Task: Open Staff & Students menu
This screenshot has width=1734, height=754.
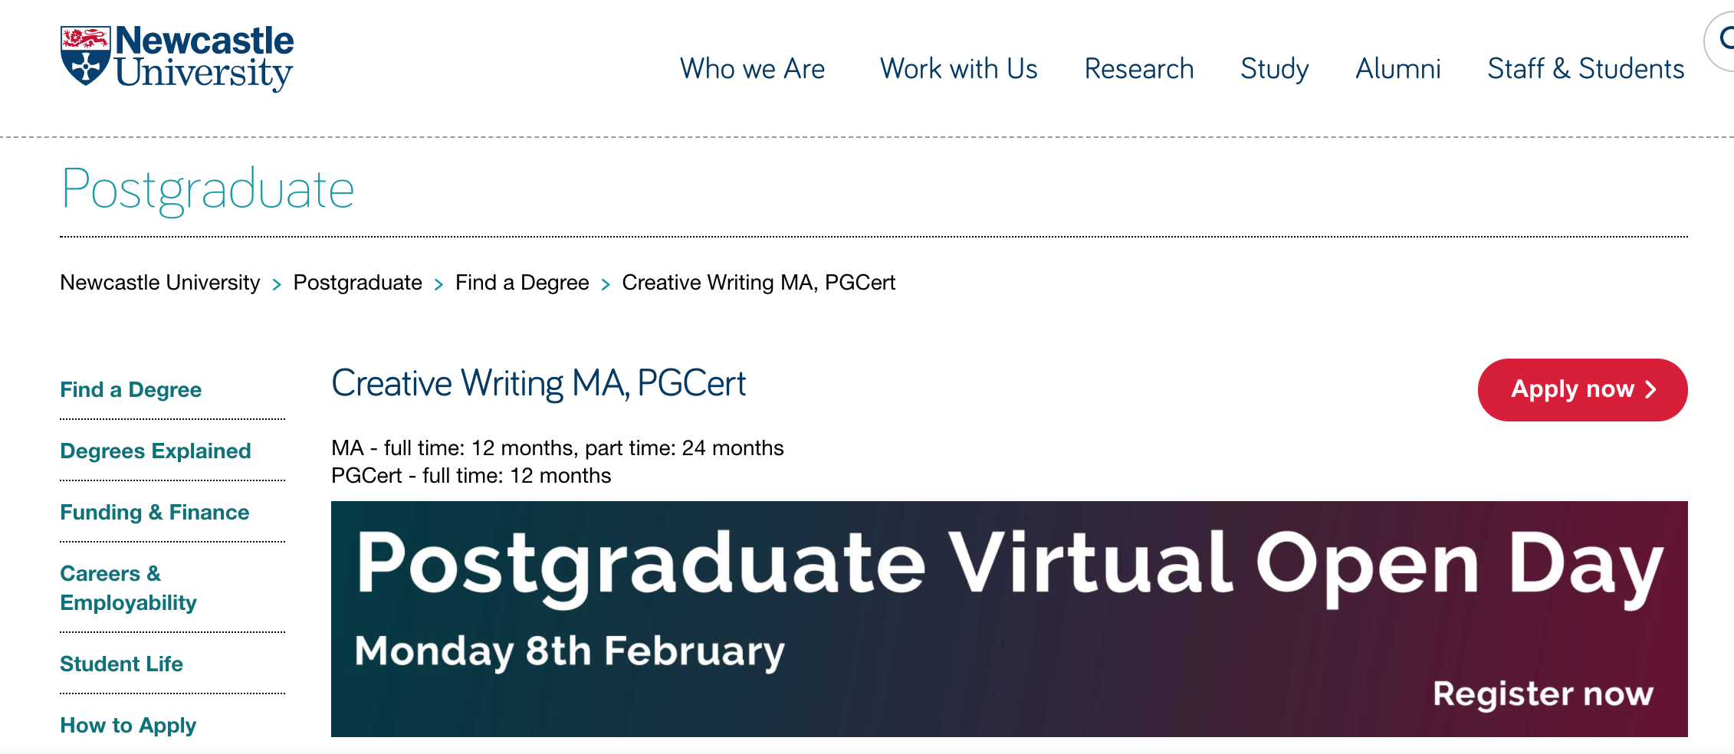Action: coord(1585,69)
